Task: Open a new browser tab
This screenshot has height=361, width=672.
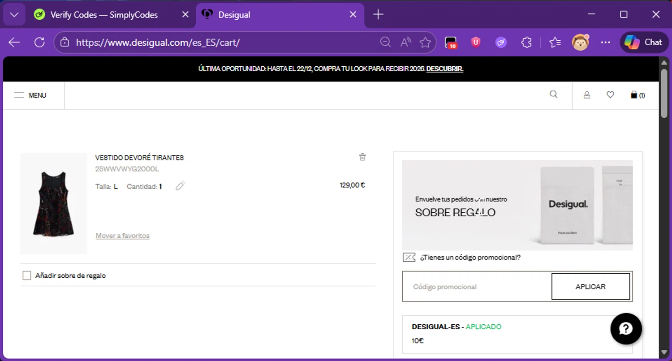Action: coord(378,15)
